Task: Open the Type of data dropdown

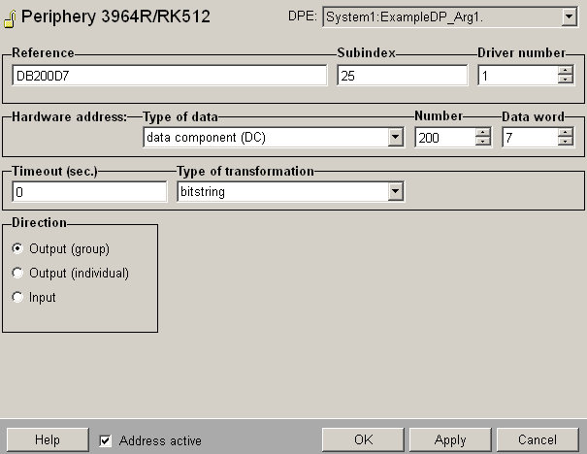Action: pyautogui.click(x=395, y=138)
